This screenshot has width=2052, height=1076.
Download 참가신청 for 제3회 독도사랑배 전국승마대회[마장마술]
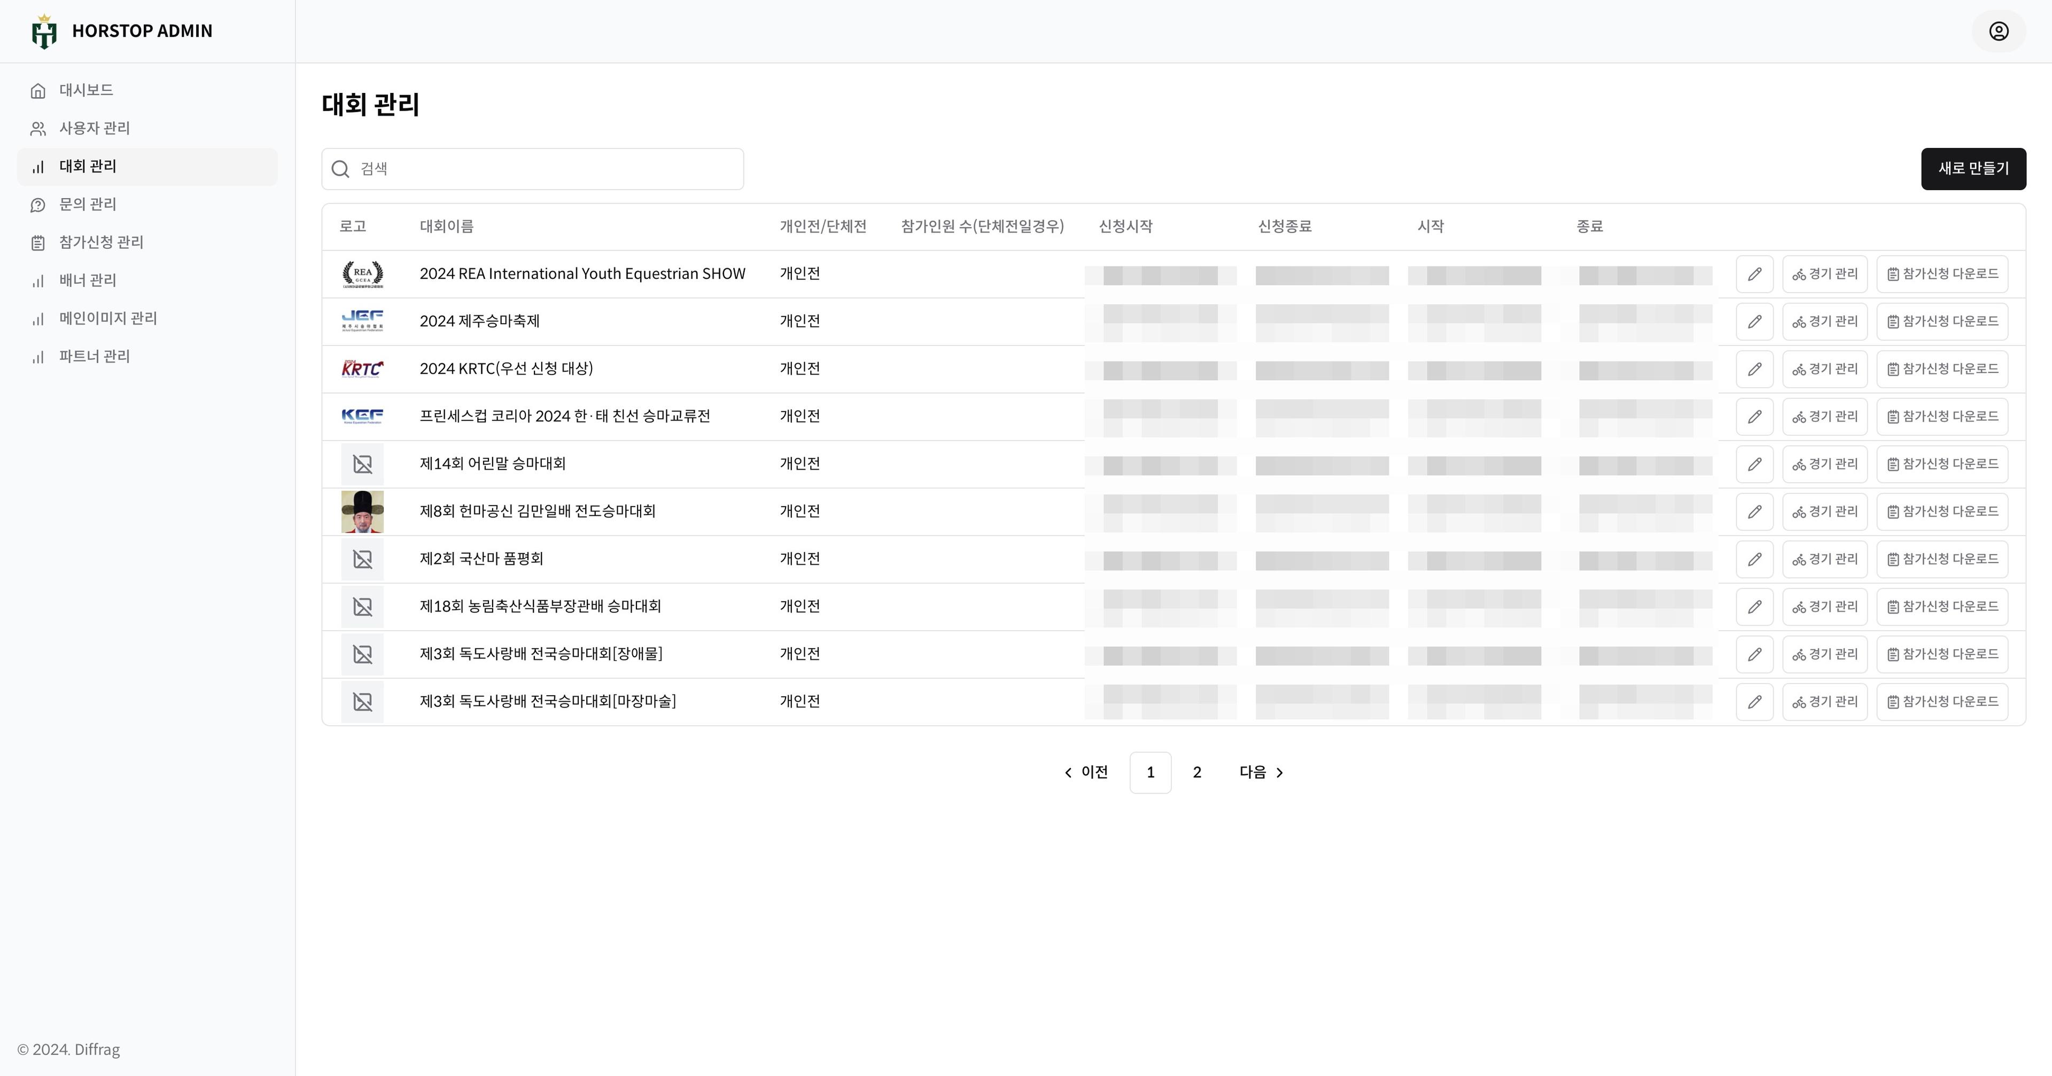(x=1941, y=702)
